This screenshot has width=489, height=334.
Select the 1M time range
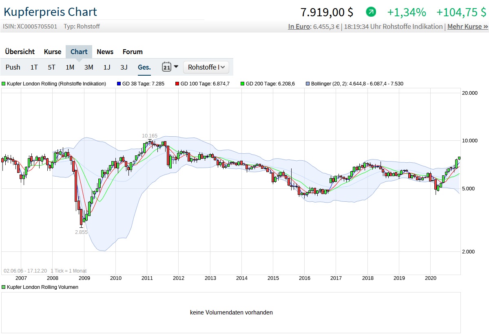(70, 67)
